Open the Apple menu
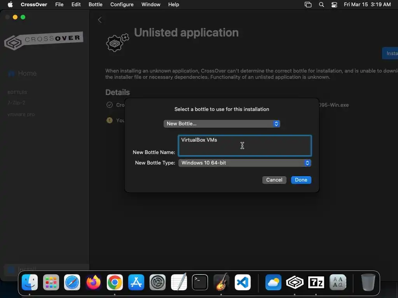Image resolution: width=398 pixels, height=298 pixels. click(x=10, y=4)
